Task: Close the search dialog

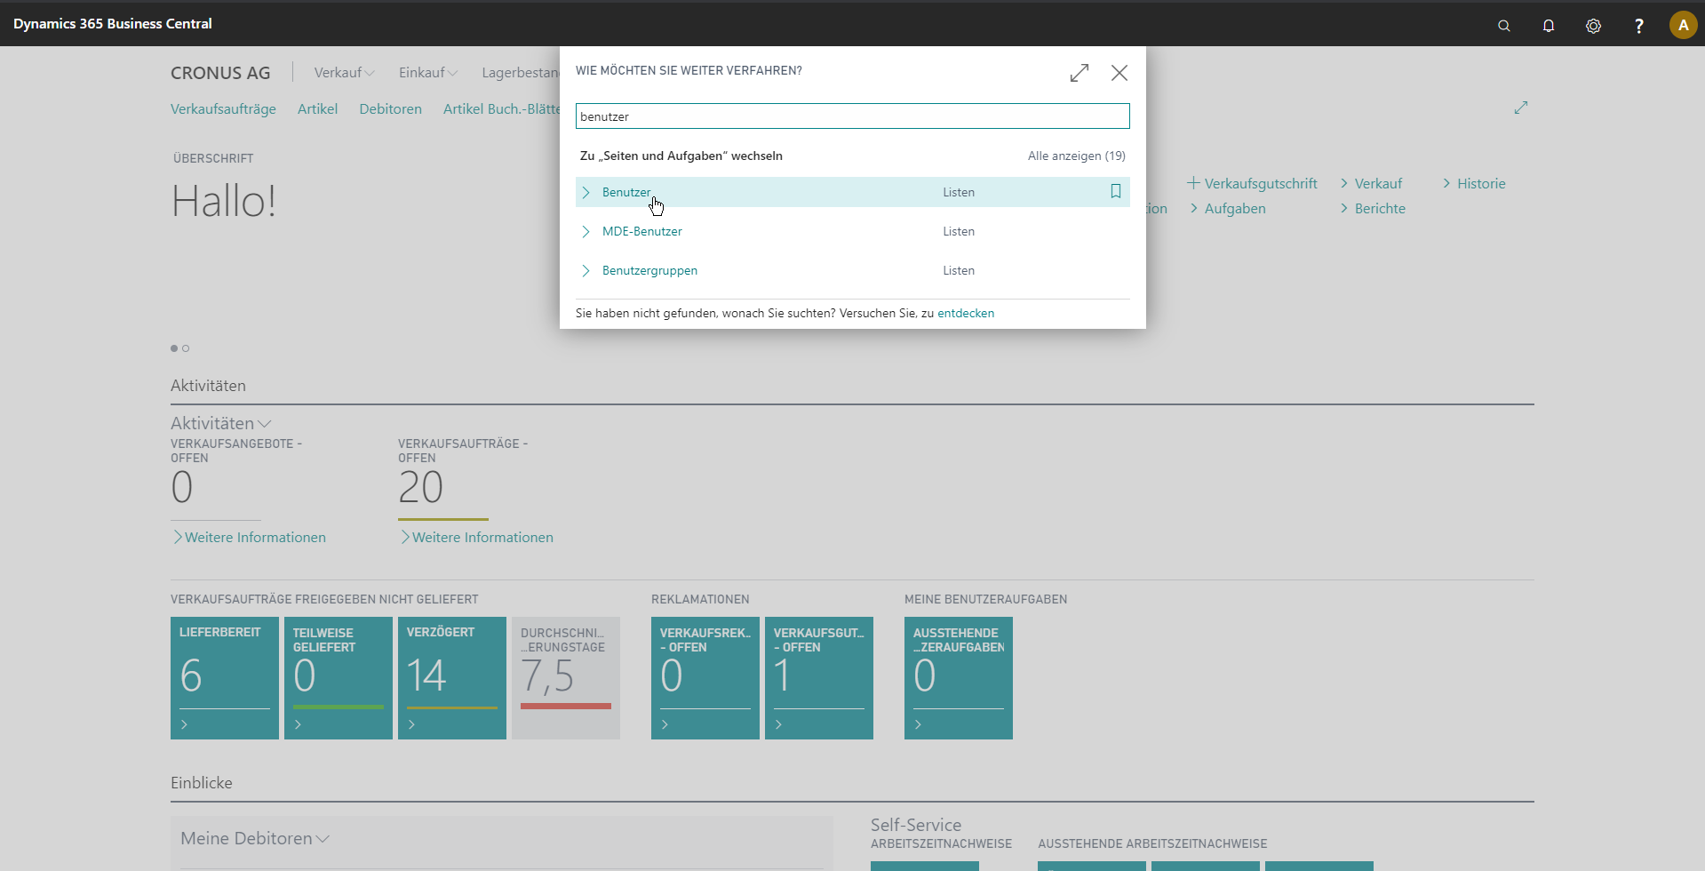Action: coord(1119,73)
